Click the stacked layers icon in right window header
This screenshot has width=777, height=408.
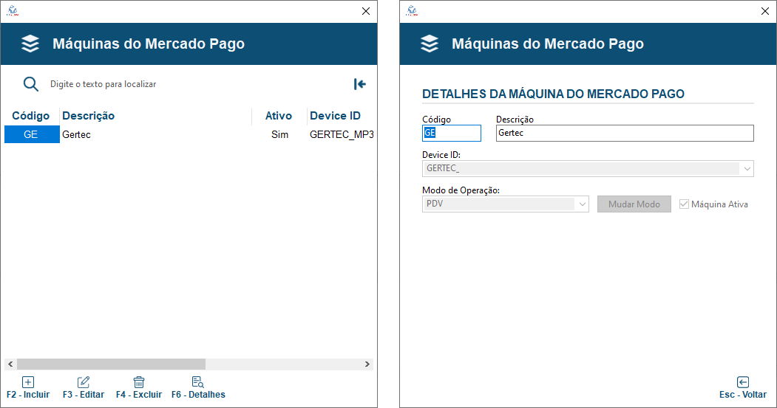pos(429,44)
